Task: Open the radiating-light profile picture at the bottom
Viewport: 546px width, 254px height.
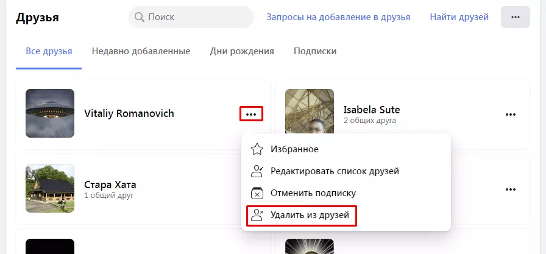Action: 309,246
